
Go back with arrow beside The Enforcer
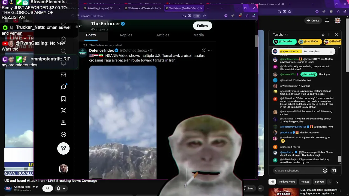[x=80, y=26]
